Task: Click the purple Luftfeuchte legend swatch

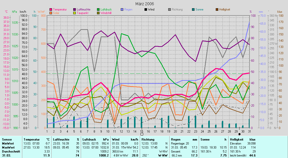Action: point(74,9)
